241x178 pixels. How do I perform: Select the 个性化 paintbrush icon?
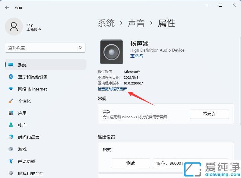click(11, 101)
